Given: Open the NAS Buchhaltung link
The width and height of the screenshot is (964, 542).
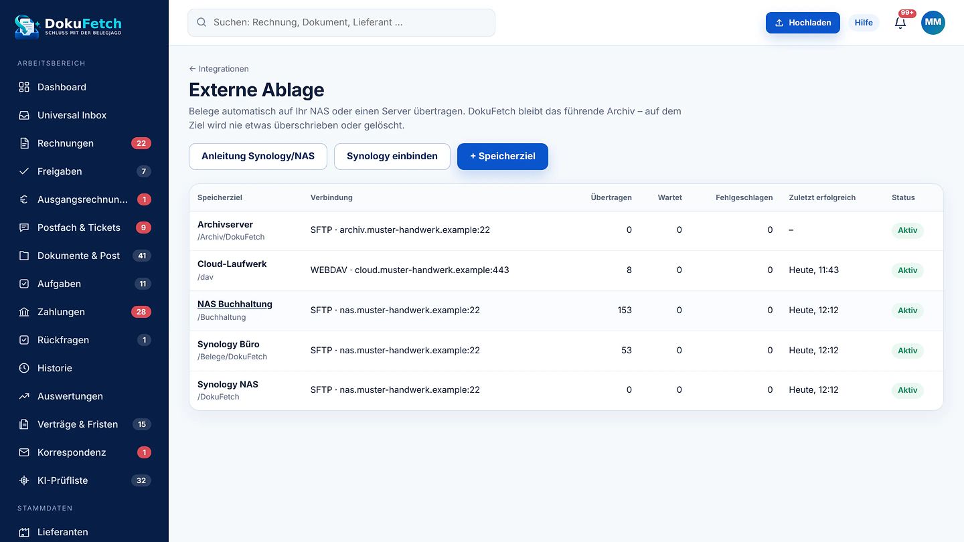Looking at the screenshot, I should pyautogui.click(x=235, y=304).
